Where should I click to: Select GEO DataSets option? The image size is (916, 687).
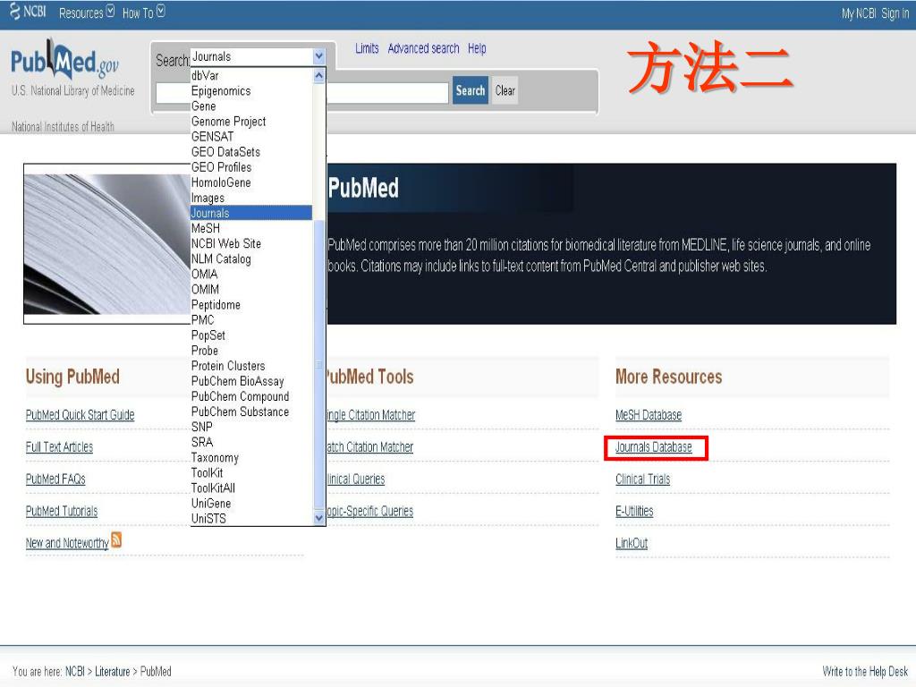(251, 152)
